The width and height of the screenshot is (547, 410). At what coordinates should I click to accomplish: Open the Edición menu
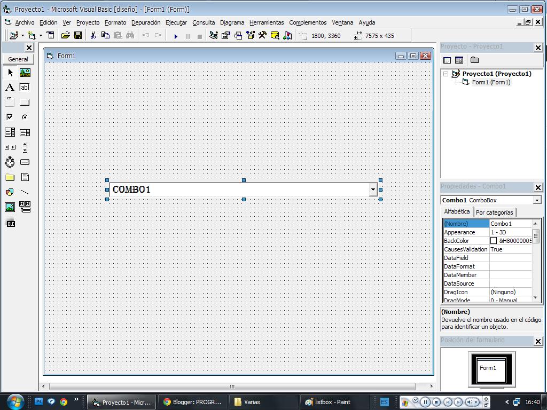tap(49, 22)
